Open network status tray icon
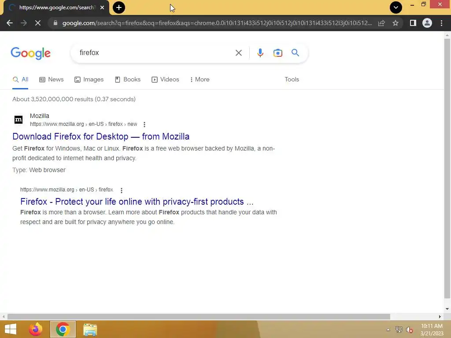This screenshot has height=338, width=451. 399,330
